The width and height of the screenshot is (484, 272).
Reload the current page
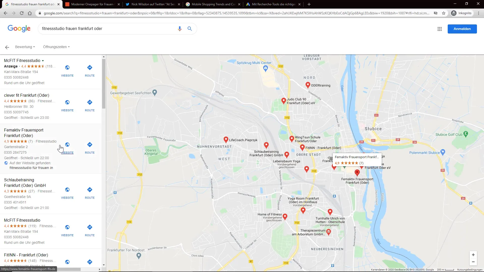click(x=22, y=13)
